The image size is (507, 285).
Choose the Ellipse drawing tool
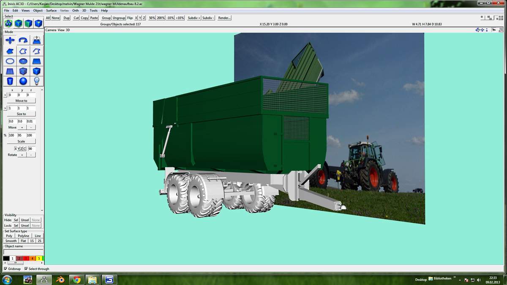coord(10,61)
